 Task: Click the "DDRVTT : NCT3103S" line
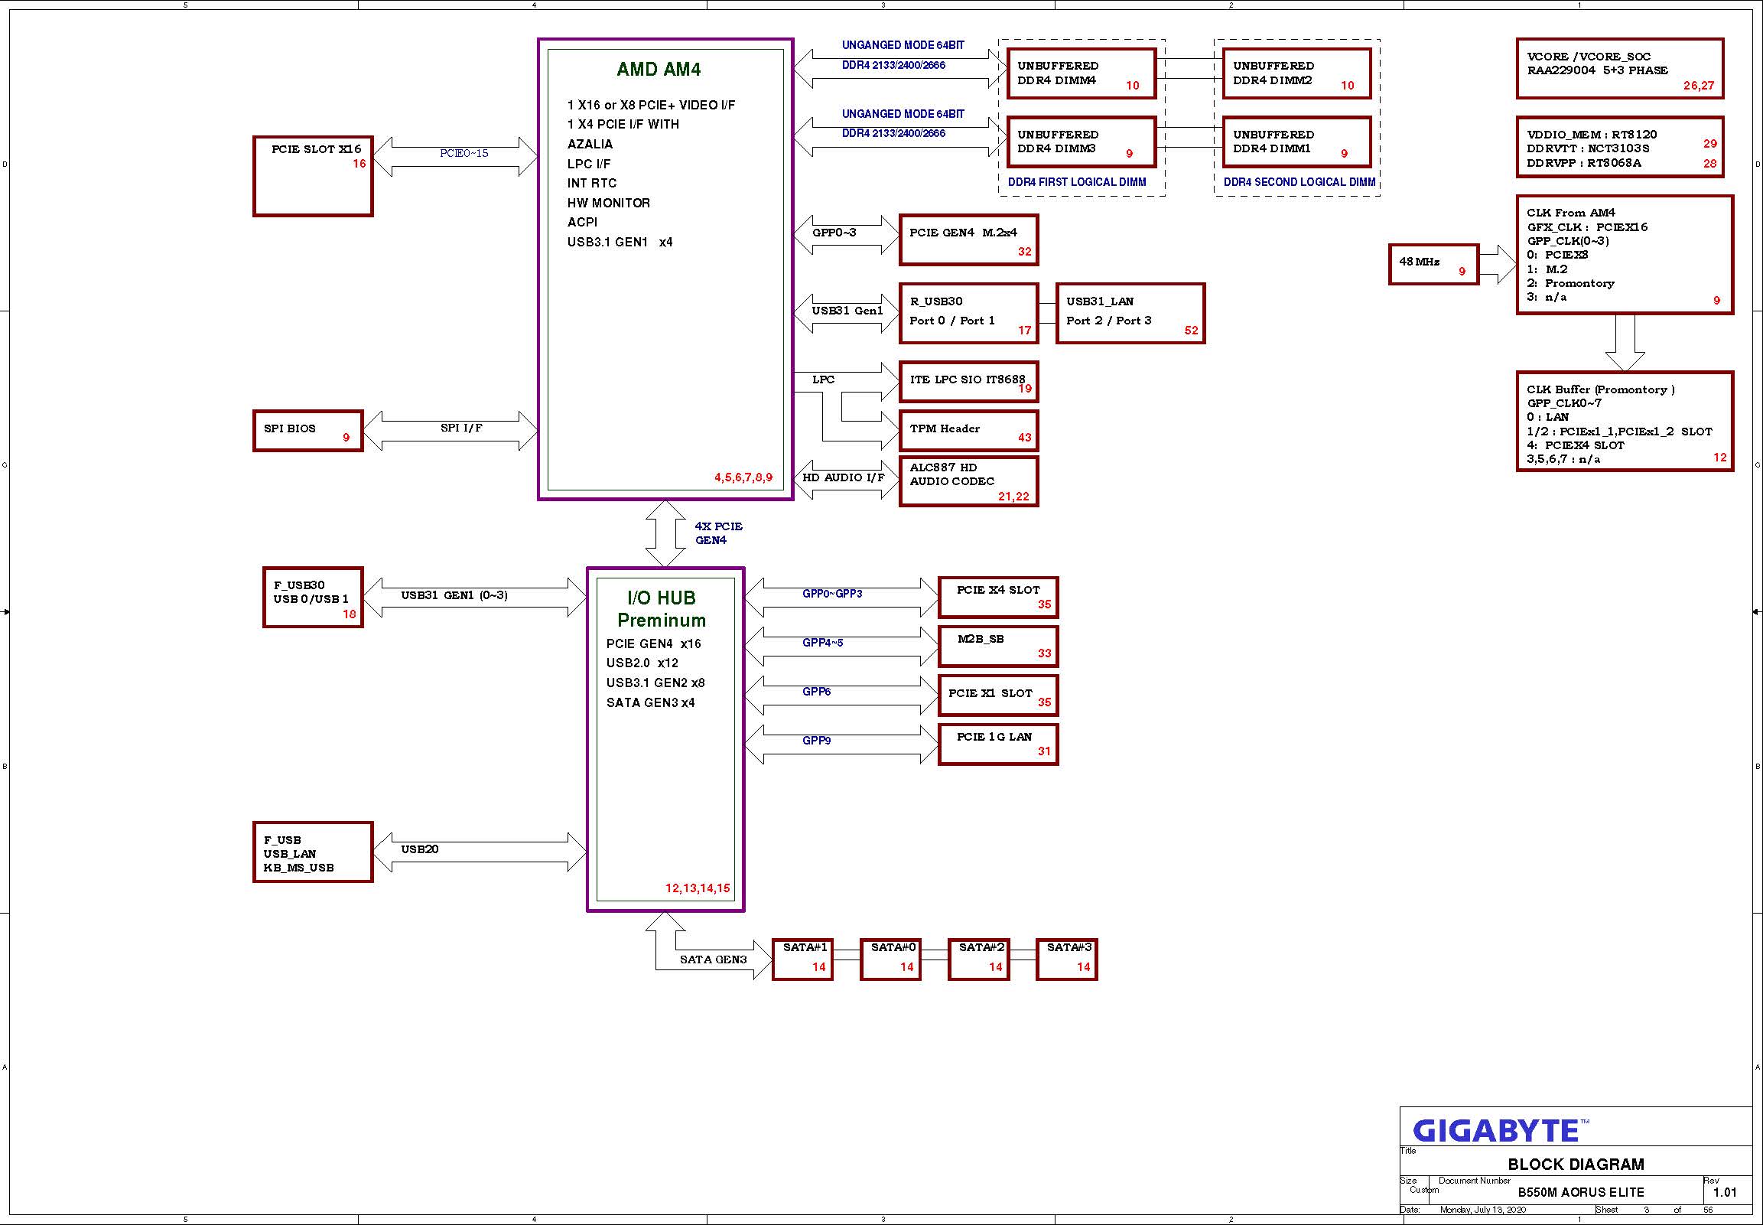1588,149
